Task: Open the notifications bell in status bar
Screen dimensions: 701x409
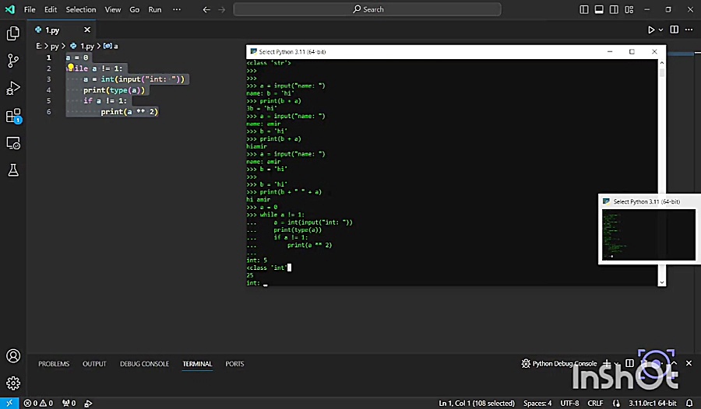Action: click(x=689, y=404)
